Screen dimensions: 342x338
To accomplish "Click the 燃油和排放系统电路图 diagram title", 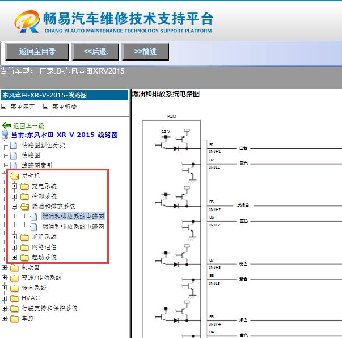I will coord(166,94).
